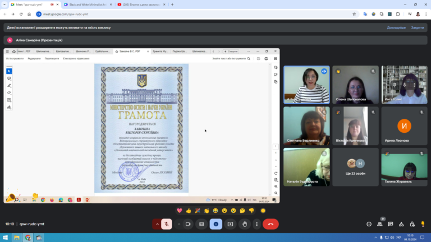Show the participants people panel
This screenshot has width=431, height=242.
point(379,224)
